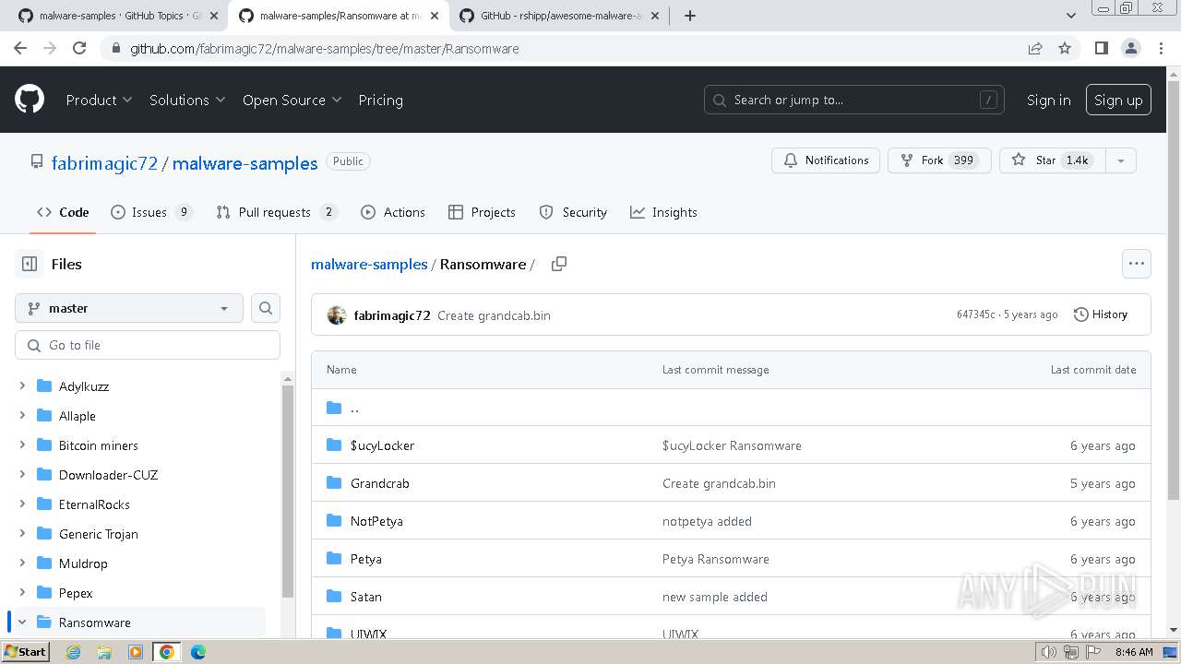Star the repository button

[1052, 160]
